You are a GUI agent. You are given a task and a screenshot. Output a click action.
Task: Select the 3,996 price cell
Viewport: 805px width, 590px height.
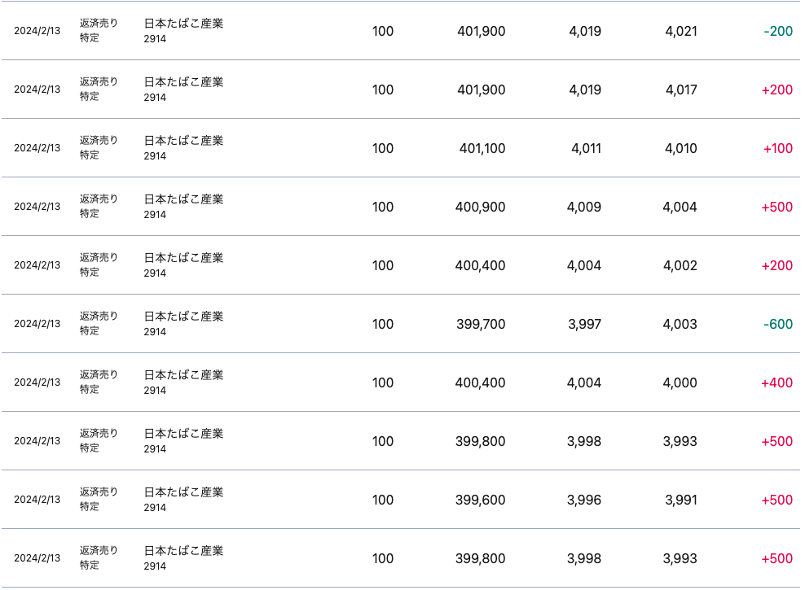[x=584, y=500]
